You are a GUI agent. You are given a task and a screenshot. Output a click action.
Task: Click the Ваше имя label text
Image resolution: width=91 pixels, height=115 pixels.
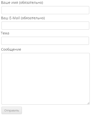[10, 3]
